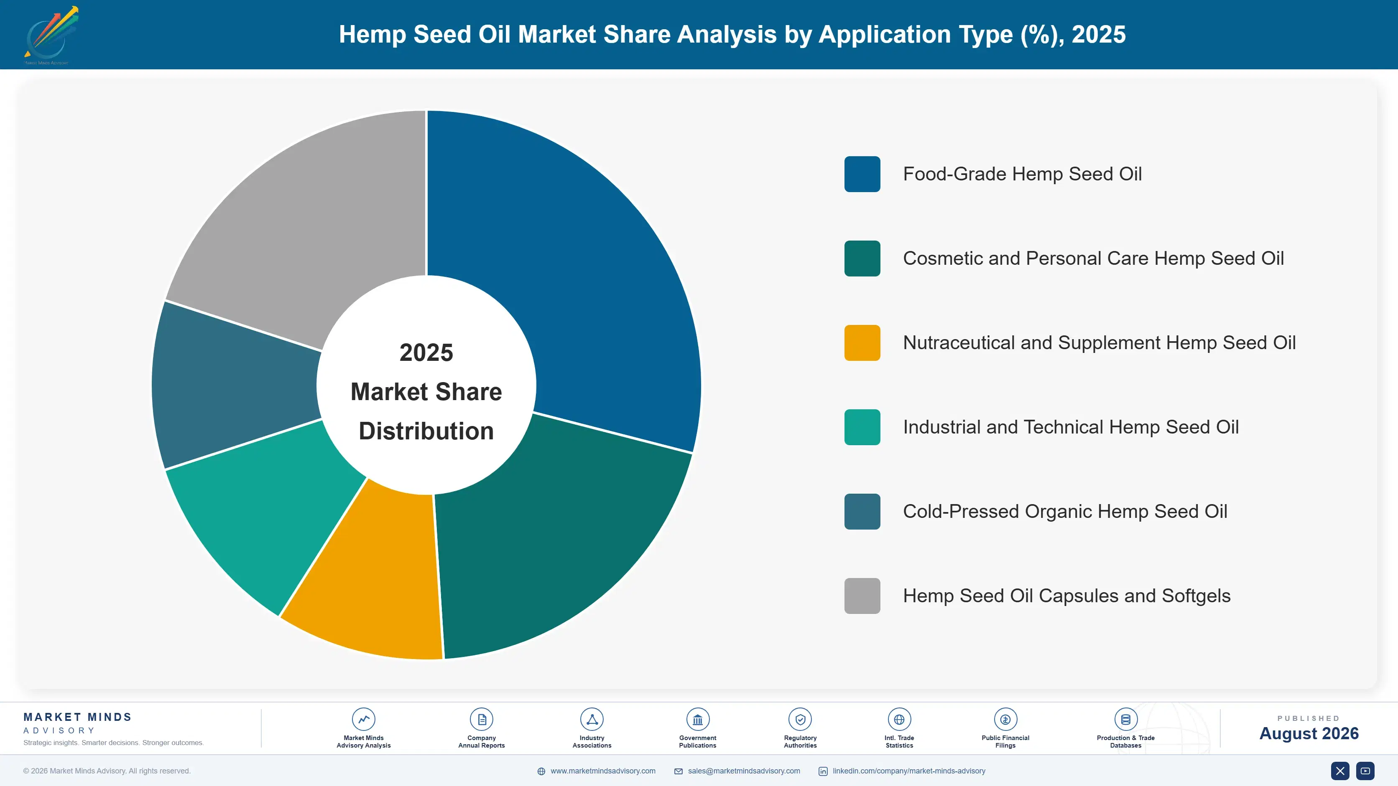Click the orange Nutraceutical and Supplement legend swatch
Screen dimensions: 1398x786
862,342
